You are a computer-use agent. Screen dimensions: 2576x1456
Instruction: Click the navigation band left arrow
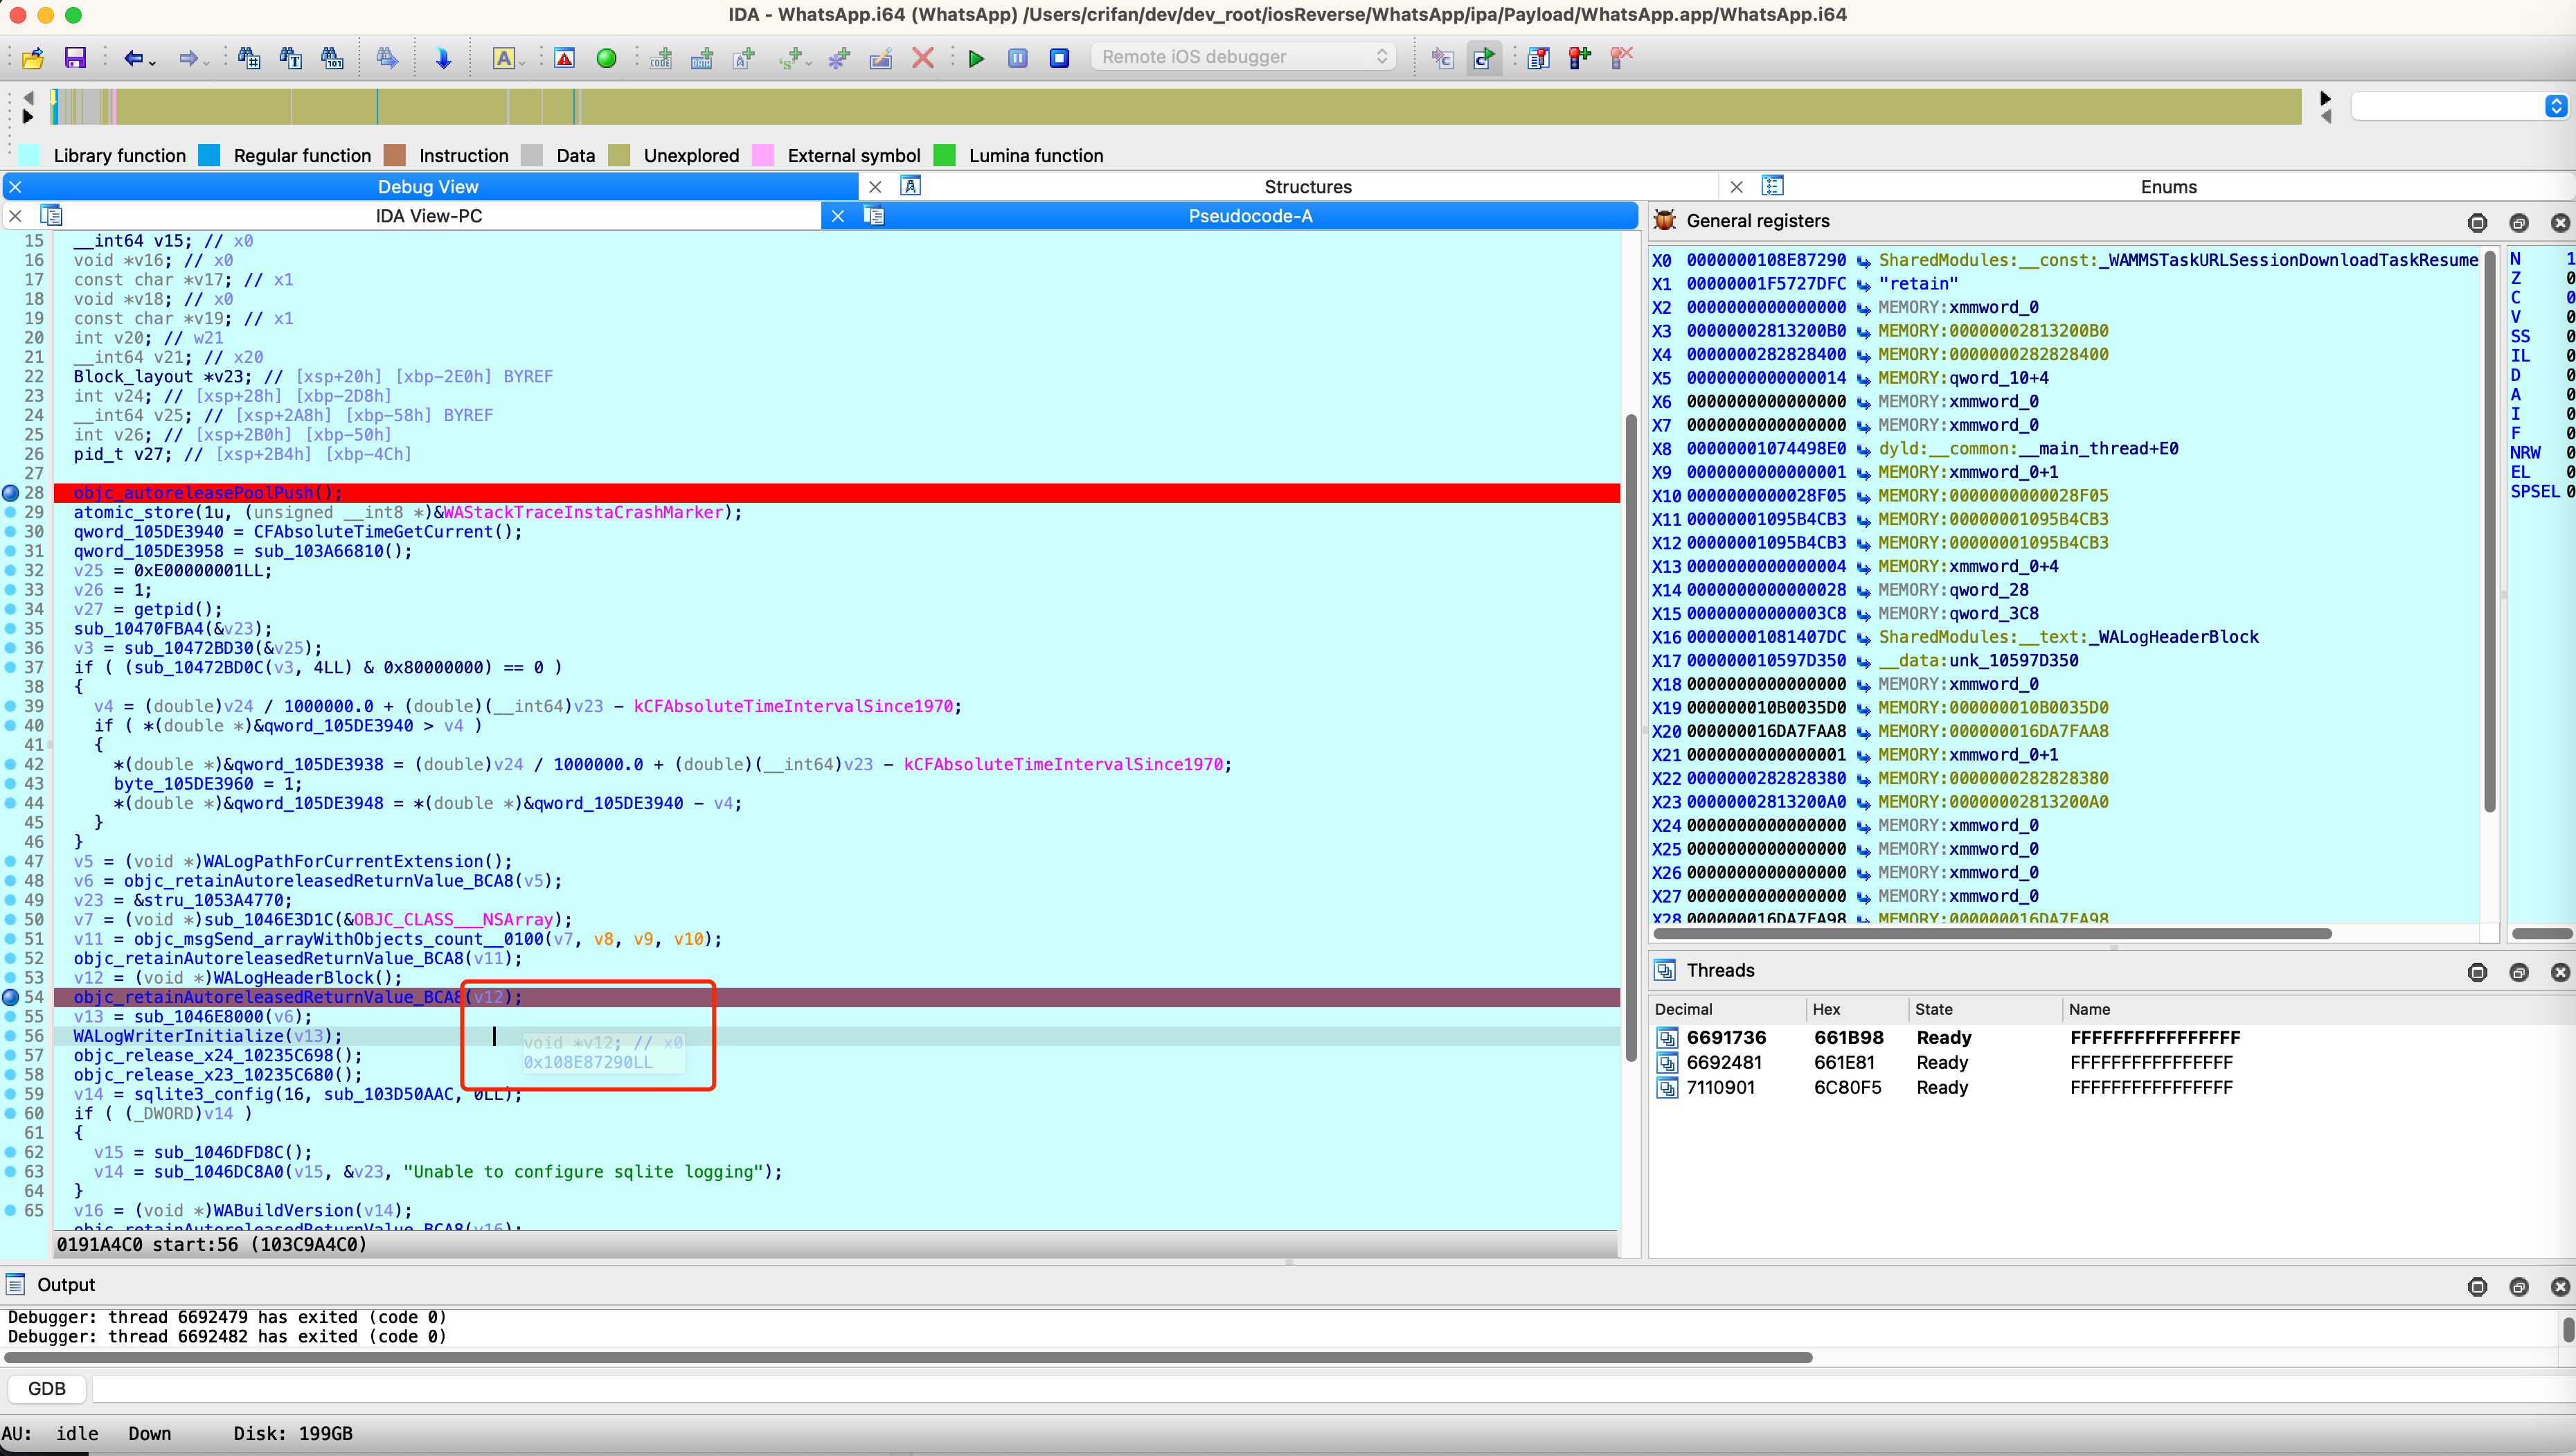[x=28, y=97]
